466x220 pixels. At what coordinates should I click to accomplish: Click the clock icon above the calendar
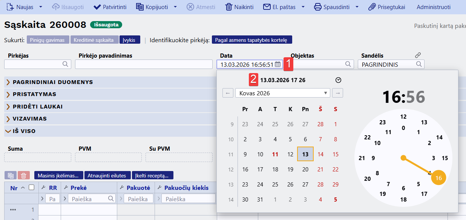(338, 80)
